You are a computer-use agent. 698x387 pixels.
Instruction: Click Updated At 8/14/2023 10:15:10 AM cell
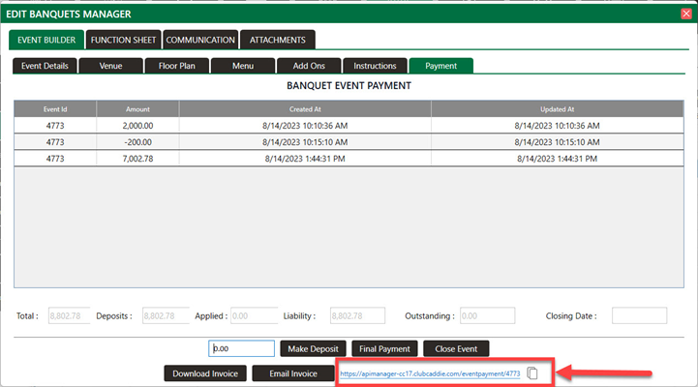coord(558,142)
